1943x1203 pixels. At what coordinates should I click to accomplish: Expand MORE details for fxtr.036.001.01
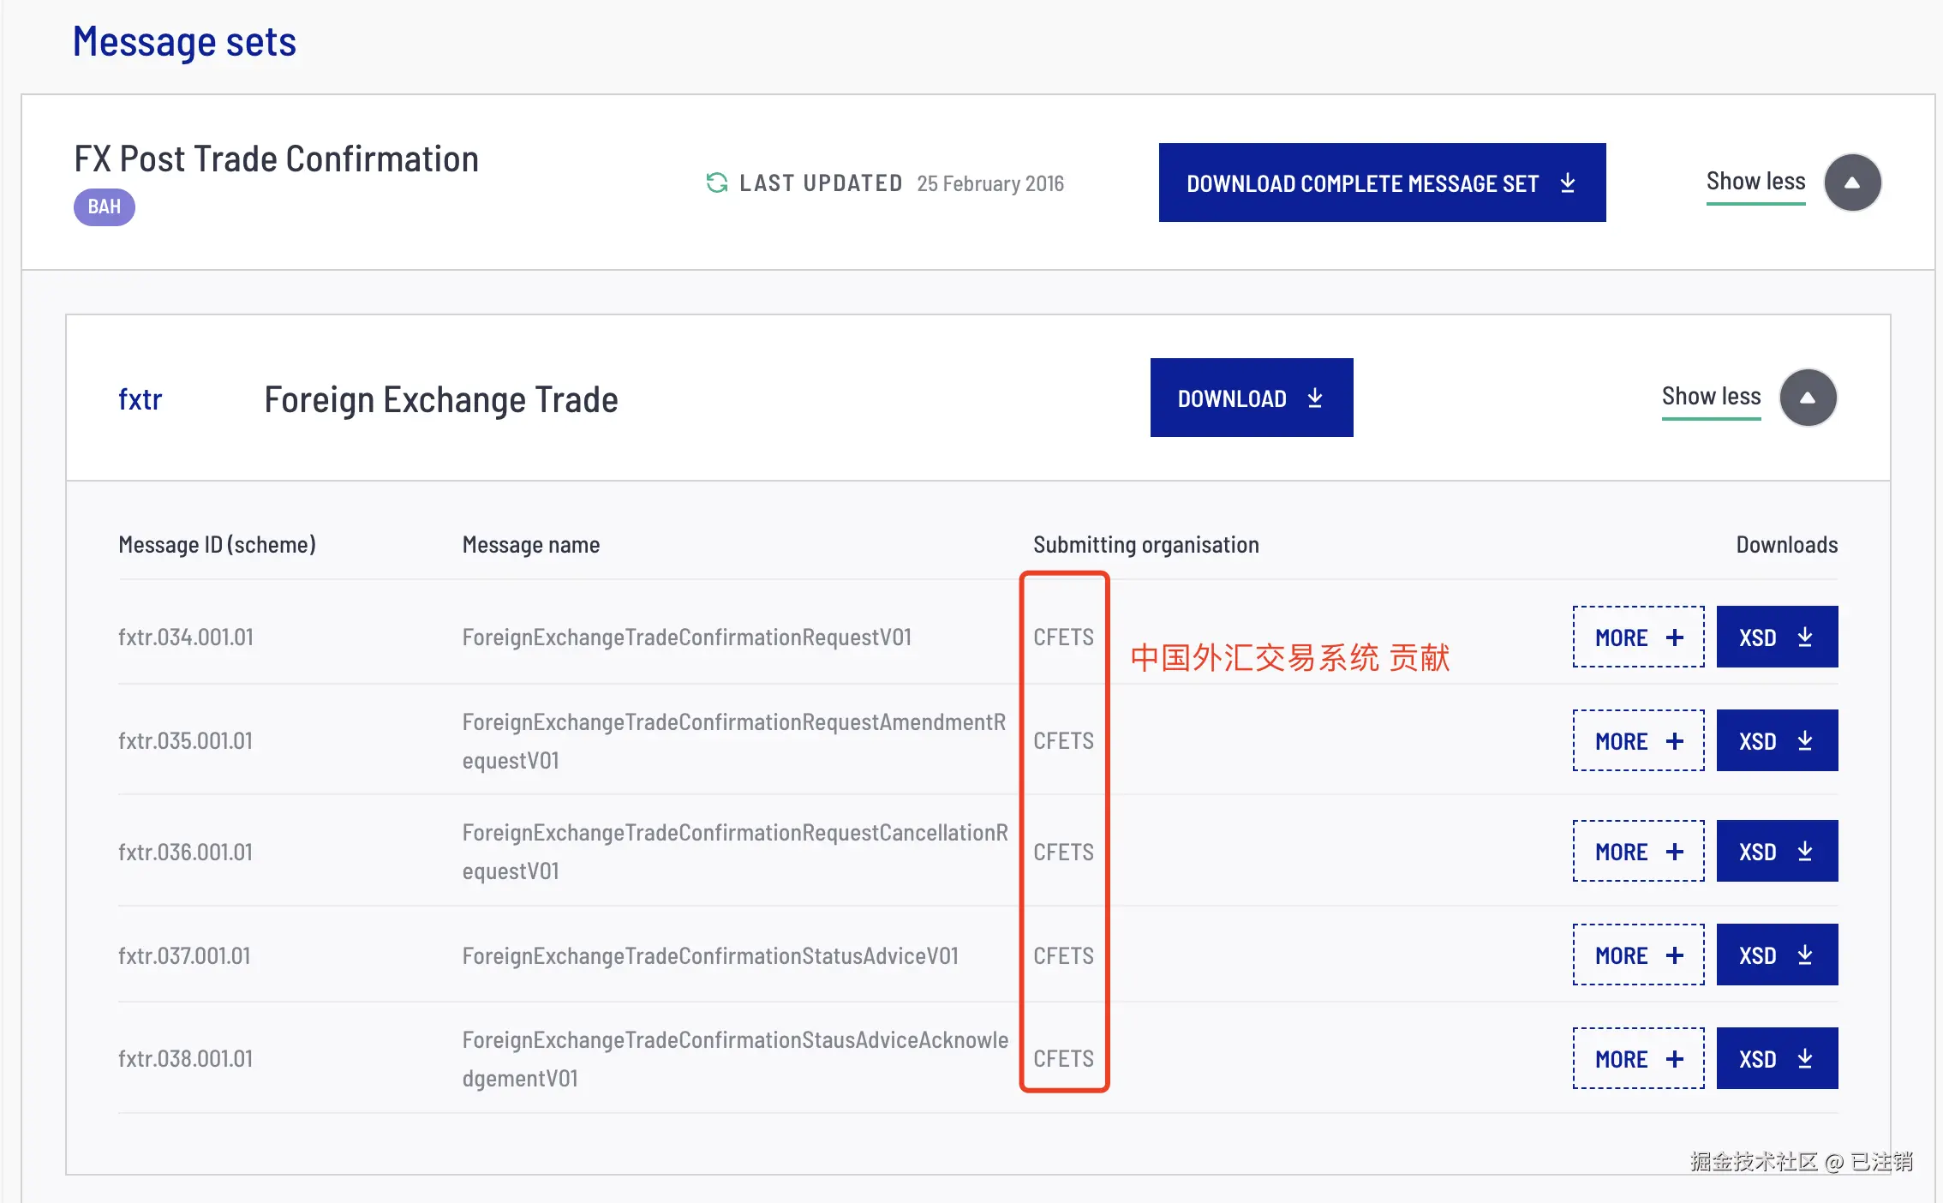pyautogui.click(x=1638, y=851)
